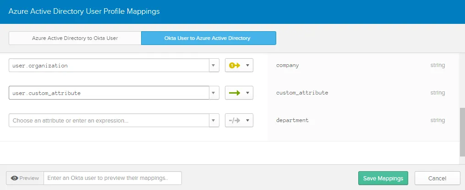This screenshot has height=190, width=465.
Task: Click the eye Preview icon
Action: 15,178
